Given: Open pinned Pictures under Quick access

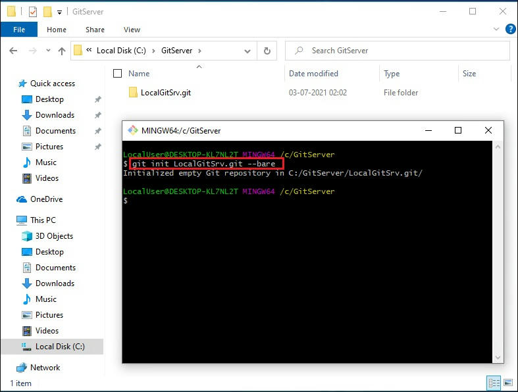Looking at the screenshot, I should [x=49, y=147].
